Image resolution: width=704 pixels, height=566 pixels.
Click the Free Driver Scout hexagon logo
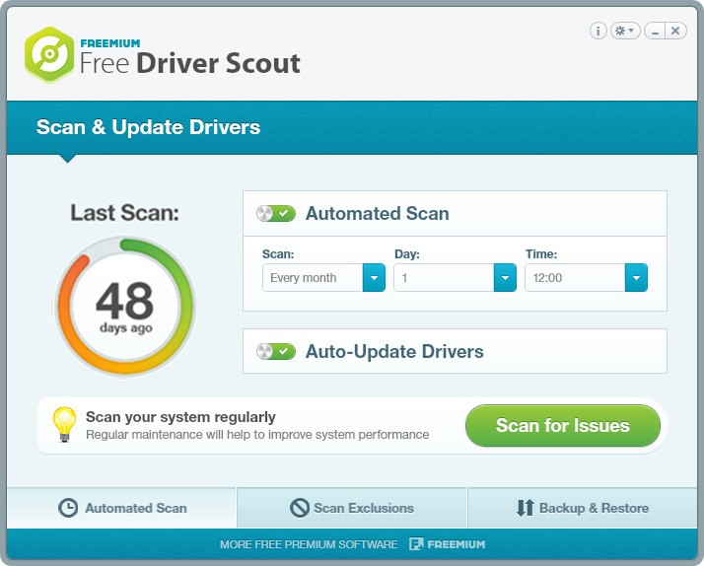coord(49,55)
